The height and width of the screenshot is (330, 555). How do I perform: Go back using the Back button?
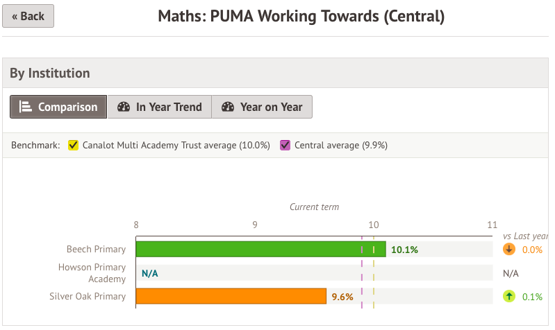point(28,16)
